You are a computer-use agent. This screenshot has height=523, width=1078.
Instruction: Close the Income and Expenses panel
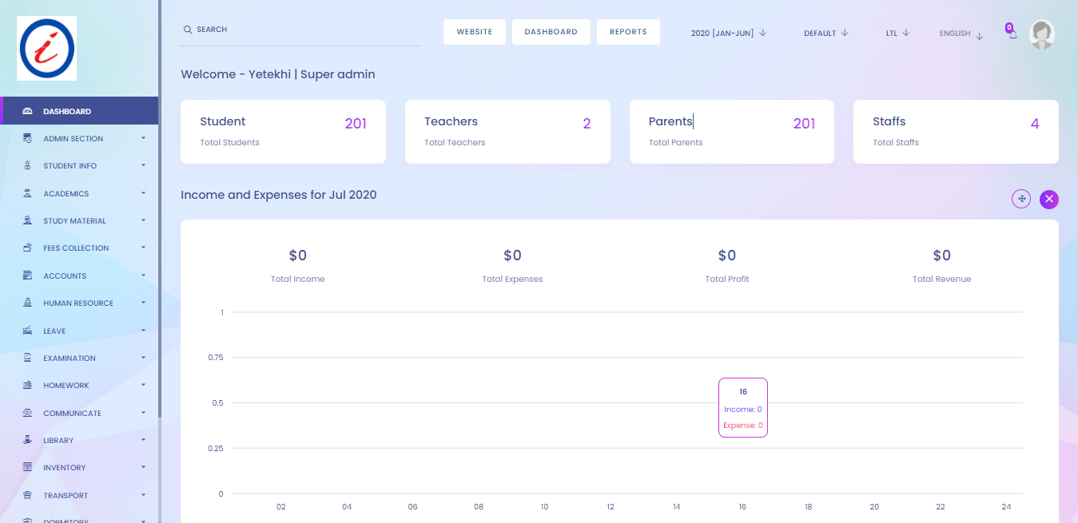click(1049, 199)
